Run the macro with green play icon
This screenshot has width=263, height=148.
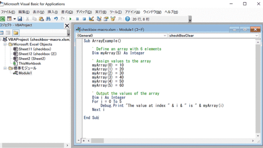pyautogui.click(x=70, y=19)
